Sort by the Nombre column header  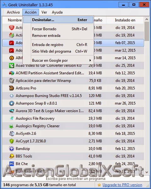15,20
